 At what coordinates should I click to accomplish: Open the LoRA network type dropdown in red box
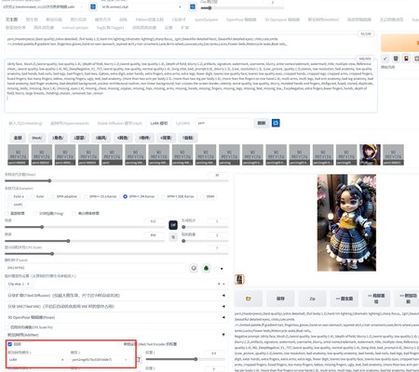[x=36, y=360]
